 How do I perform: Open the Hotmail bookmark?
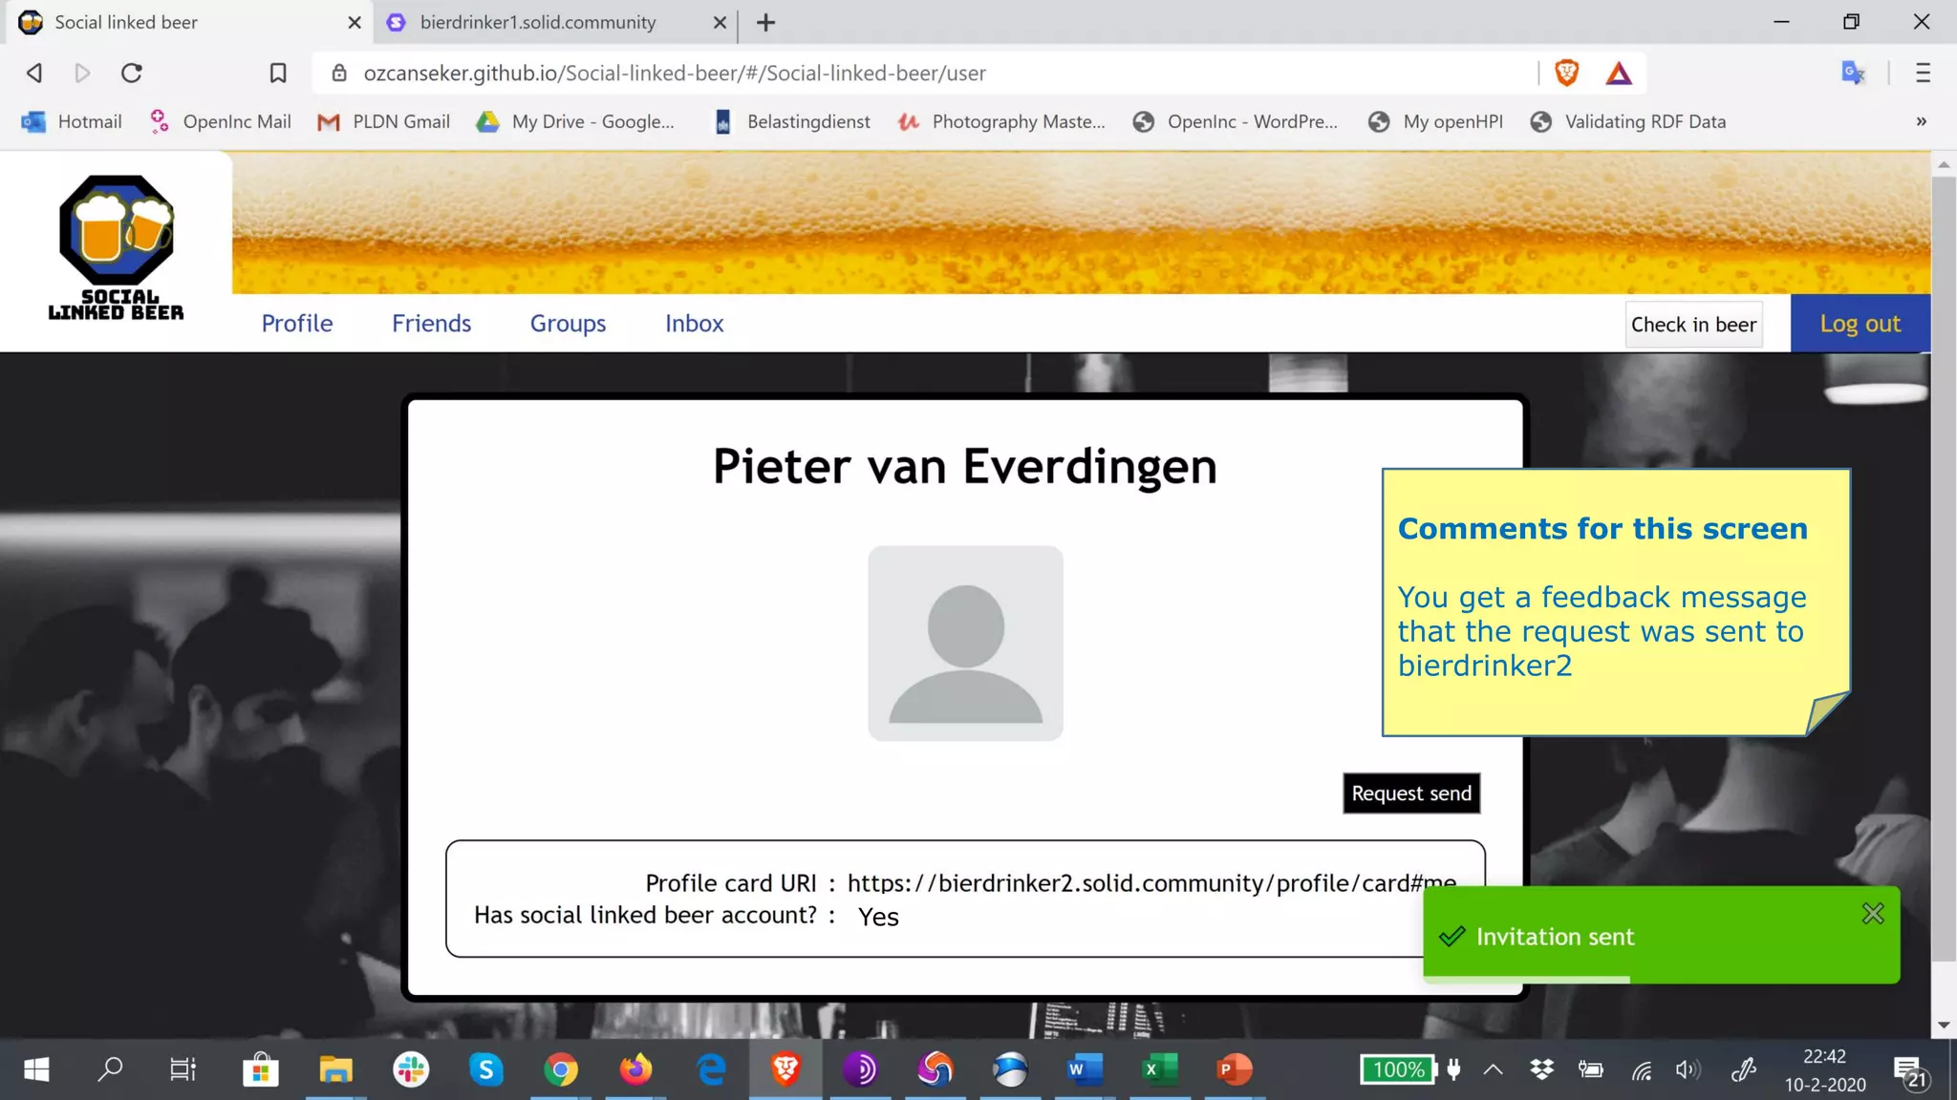73,121
